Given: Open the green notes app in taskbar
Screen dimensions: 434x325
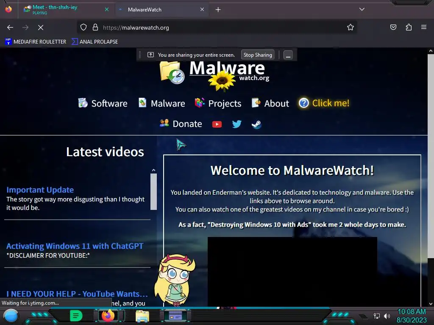Looking at the screenshot, I should point(76,316).
